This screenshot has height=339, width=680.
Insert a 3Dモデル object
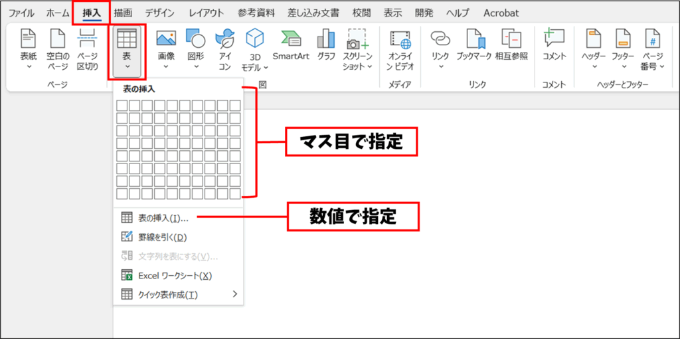(x=255, y=49)
